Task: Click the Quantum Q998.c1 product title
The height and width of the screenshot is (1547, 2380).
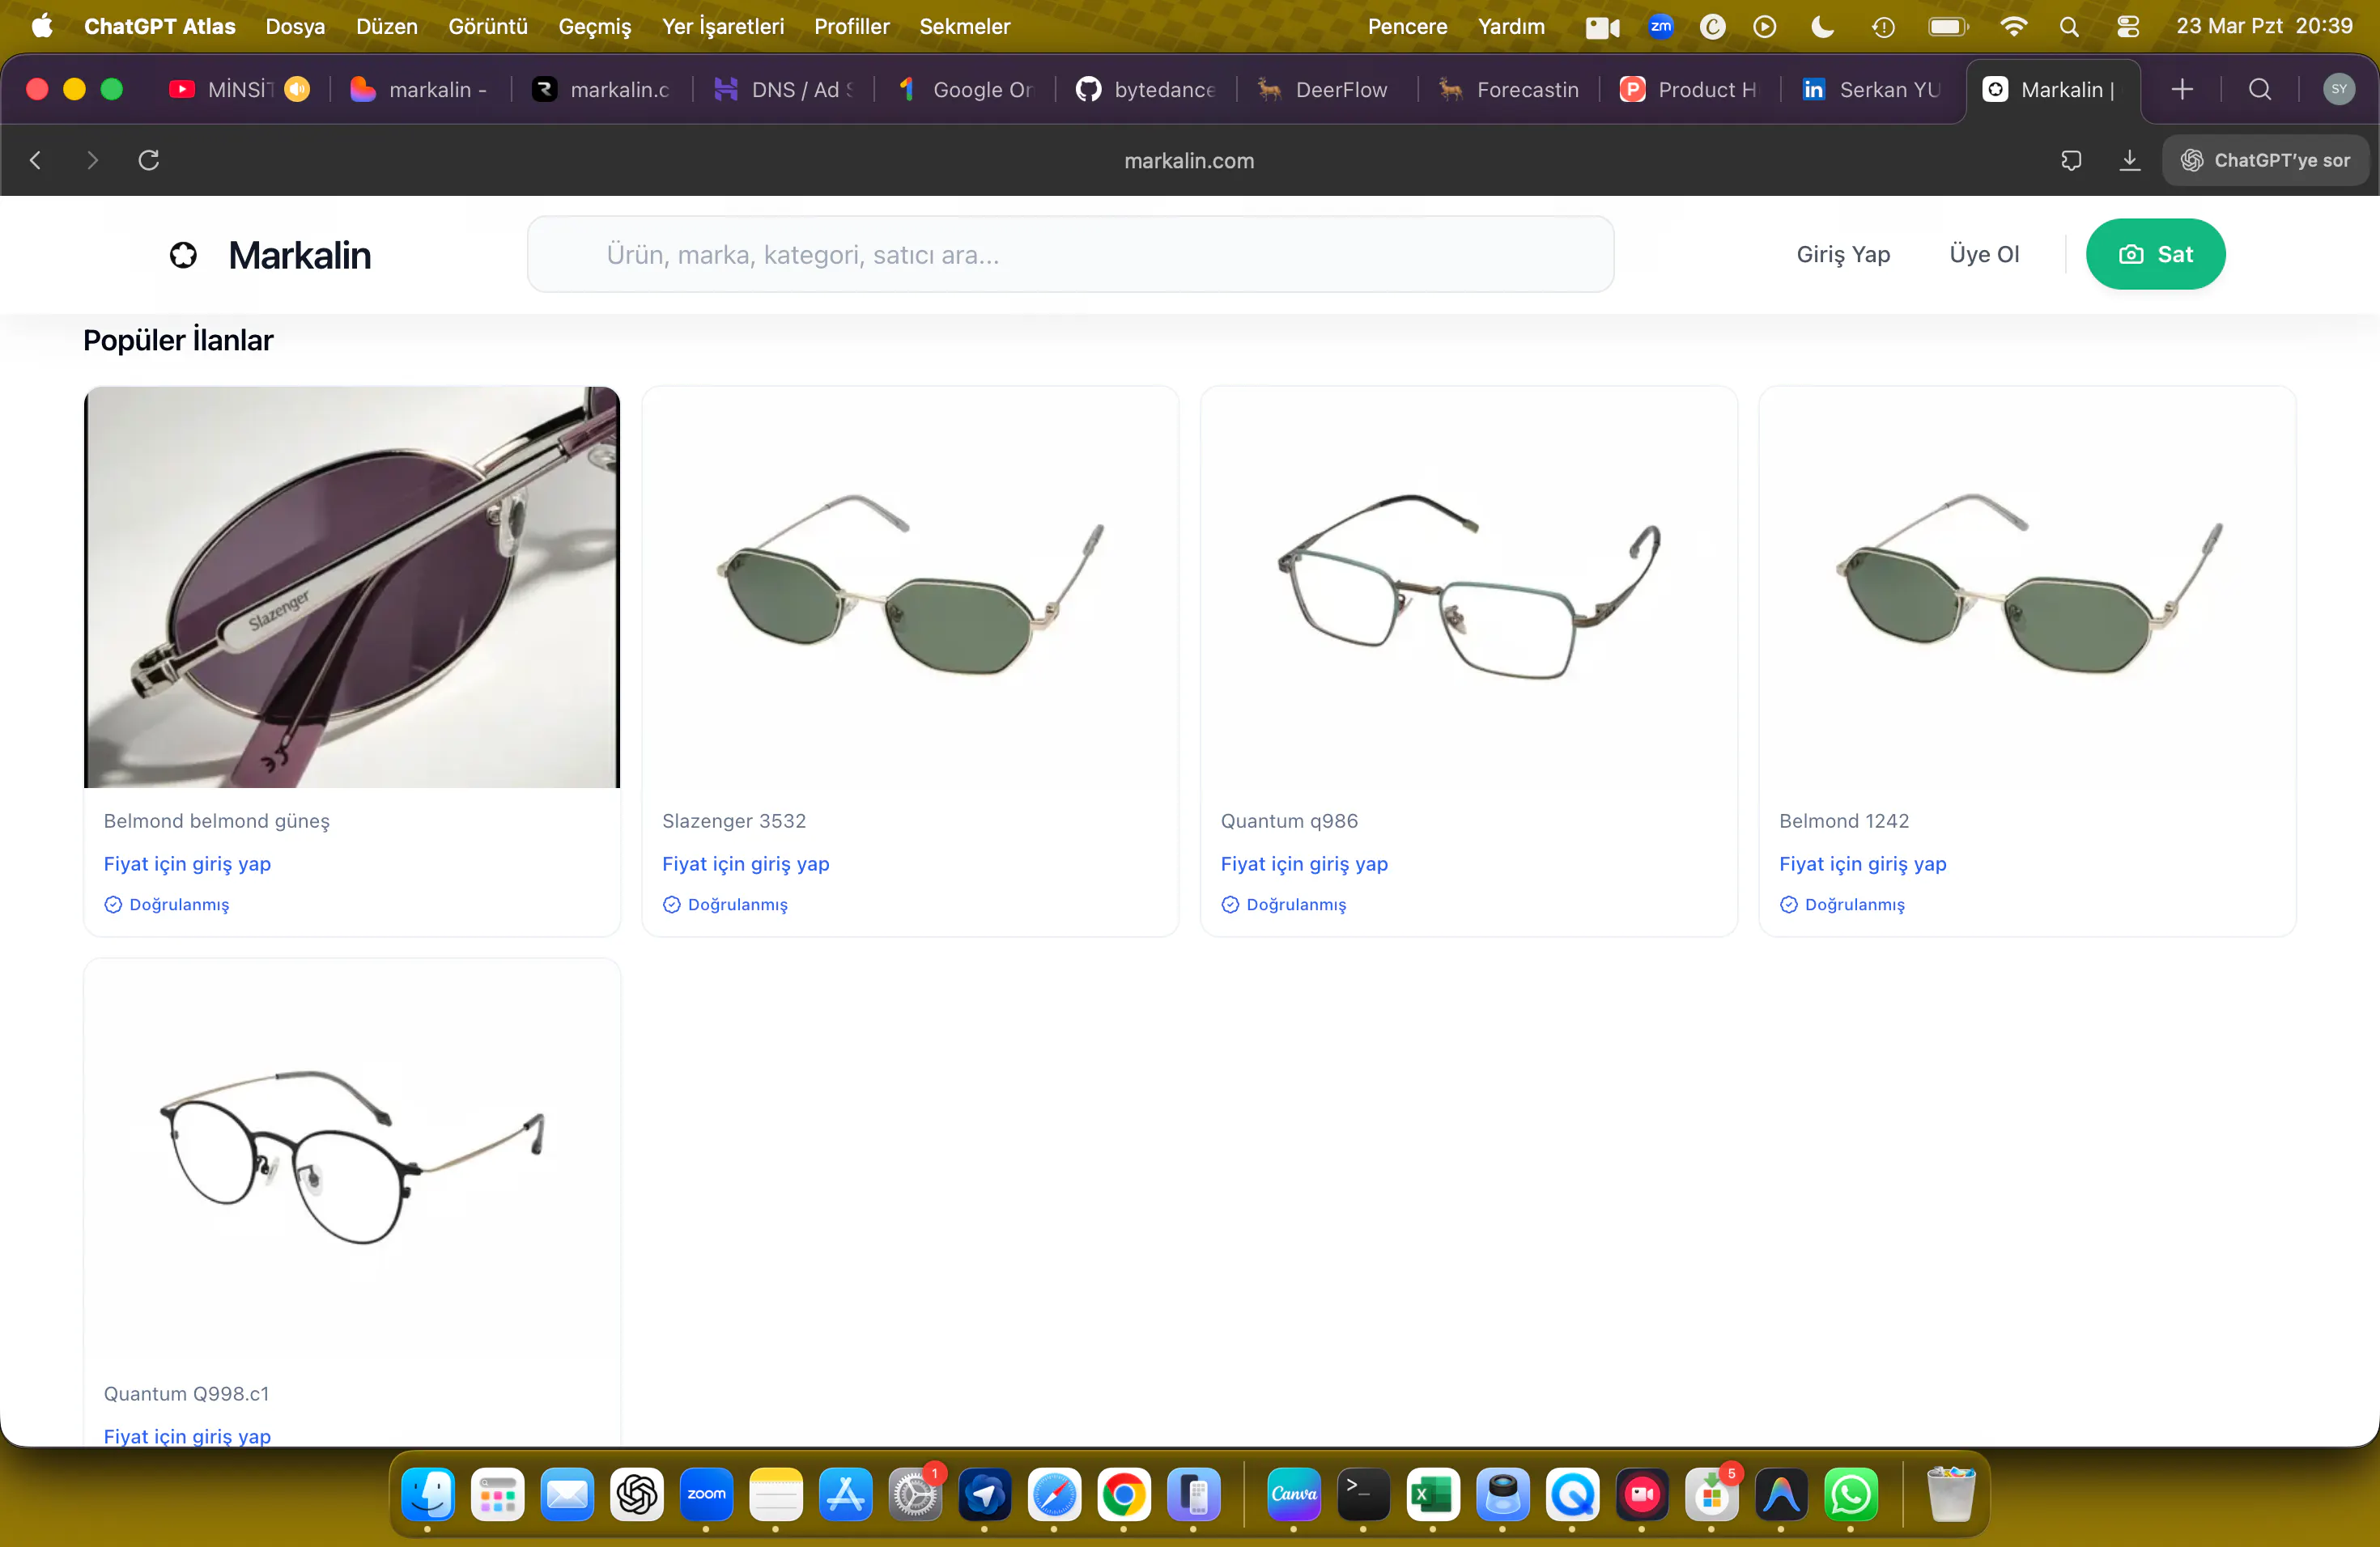Action: pos(186,1393)
